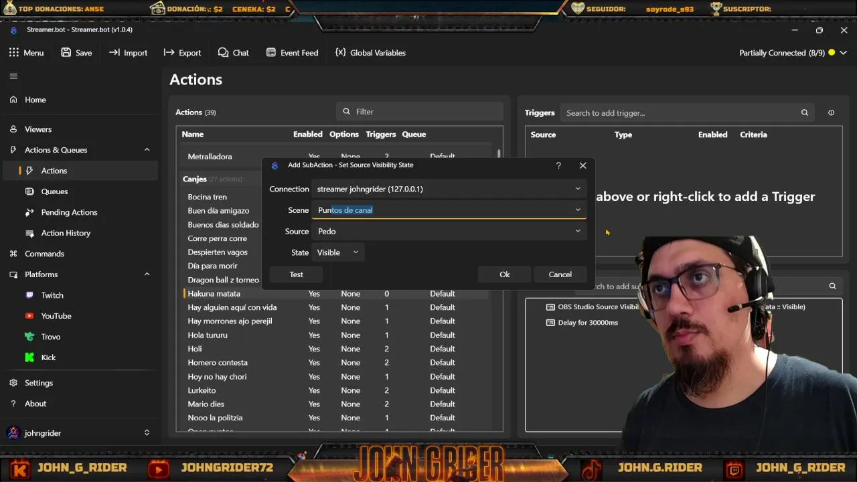Click the actions list scrollbar
This screenshot has height=482, width=857.
(498, 155)
